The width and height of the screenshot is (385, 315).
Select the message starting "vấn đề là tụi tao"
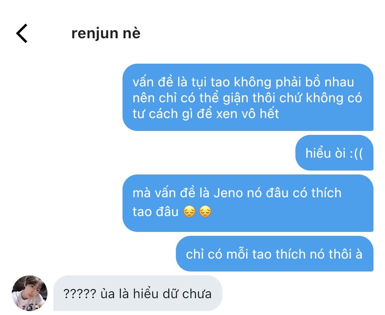click(x=248, y=97)
